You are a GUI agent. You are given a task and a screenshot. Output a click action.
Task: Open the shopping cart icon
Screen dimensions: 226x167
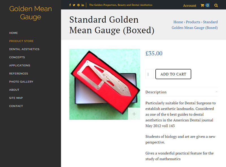pyautogui.click(x=202, y=5)
